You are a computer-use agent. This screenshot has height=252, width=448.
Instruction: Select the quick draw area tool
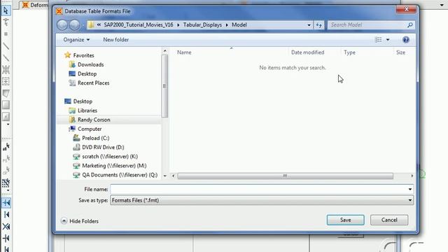6,117
